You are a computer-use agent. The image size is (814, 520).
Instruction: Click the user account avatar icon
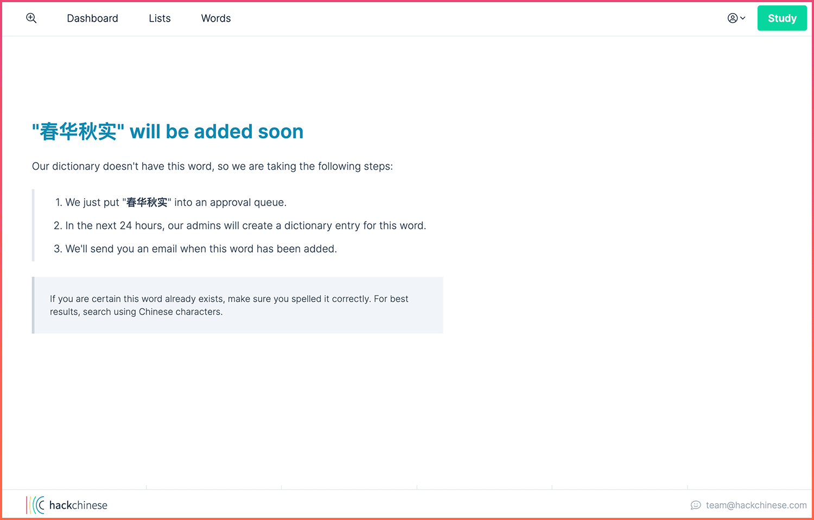click(x=733, y=18)
